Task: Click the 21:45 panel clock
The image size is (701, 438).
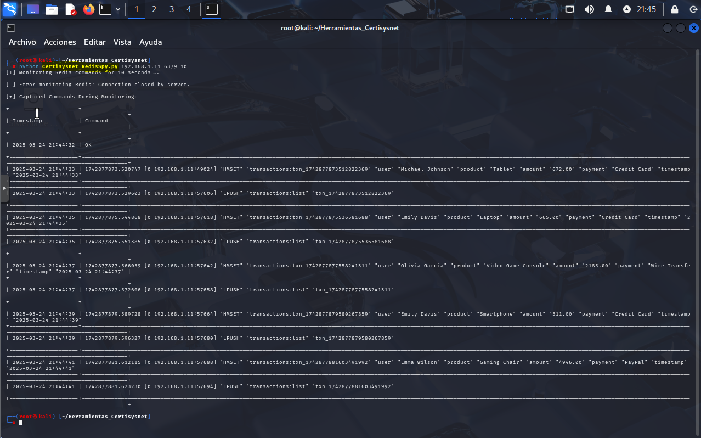Action: [647, 9]
